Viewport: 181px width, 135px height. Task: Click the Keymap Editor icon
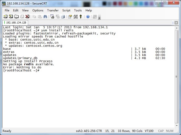76,17
